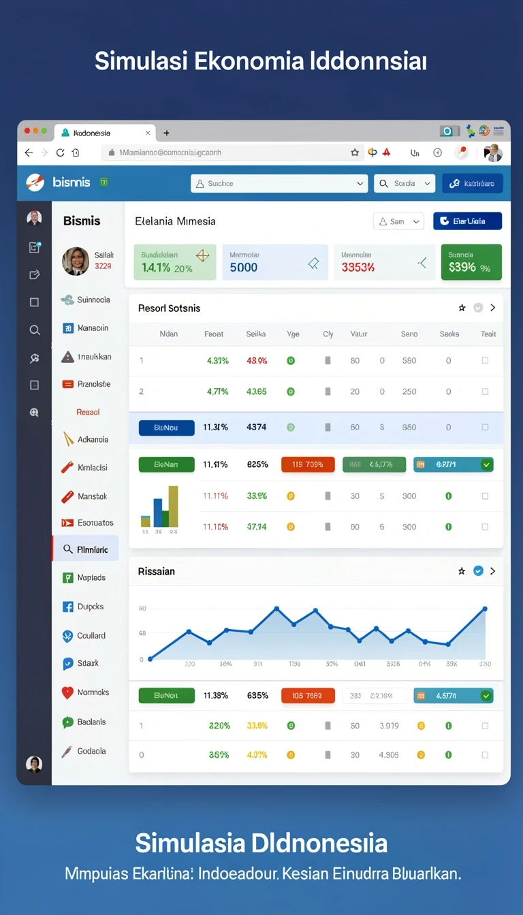
Task: Select green Buadulatian 1.4.1% stat card
Action: (x=175, y=262)
